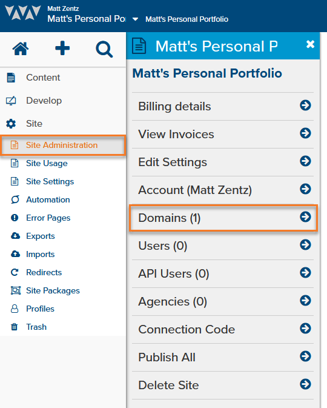327x408 pixels.
Task: Click the Matt Zentz account name
Action: coord(63,8)
